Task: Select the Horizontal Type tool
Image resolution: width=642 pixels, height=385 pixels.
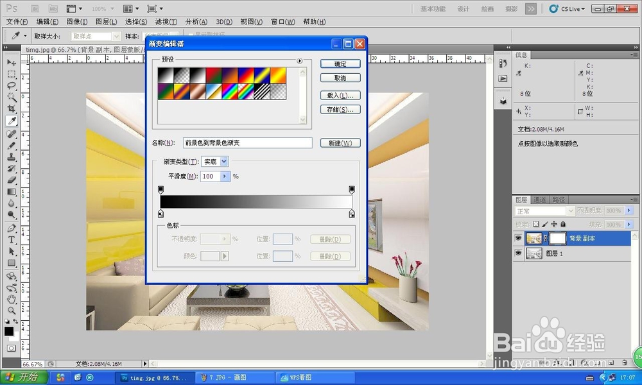Action: pos(12,239)
